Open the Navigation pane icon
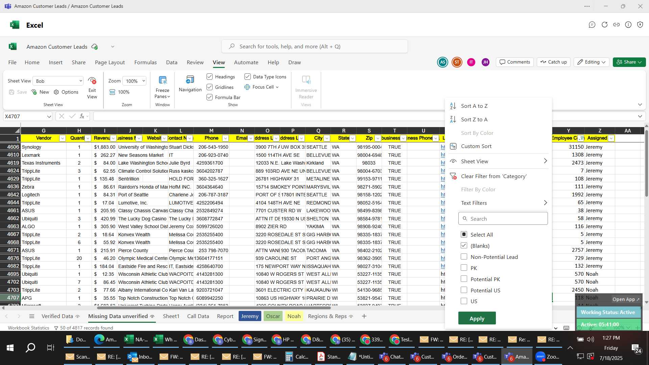 pyautogui.click(x=190, y=80)
